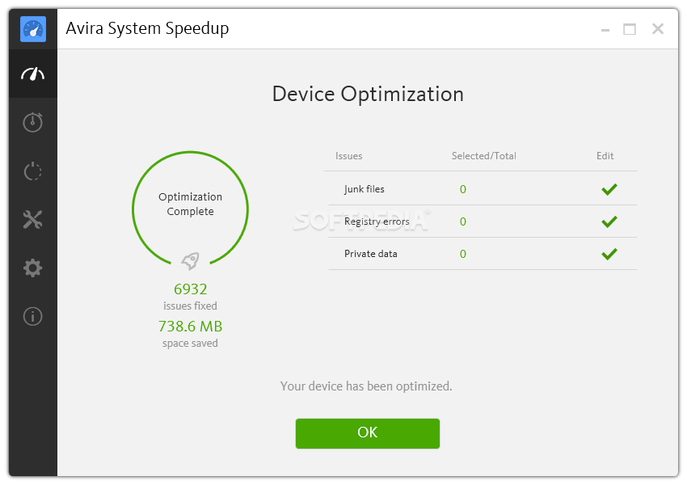
Task: Click the Edit column header
Action: (x=605, y=156)
